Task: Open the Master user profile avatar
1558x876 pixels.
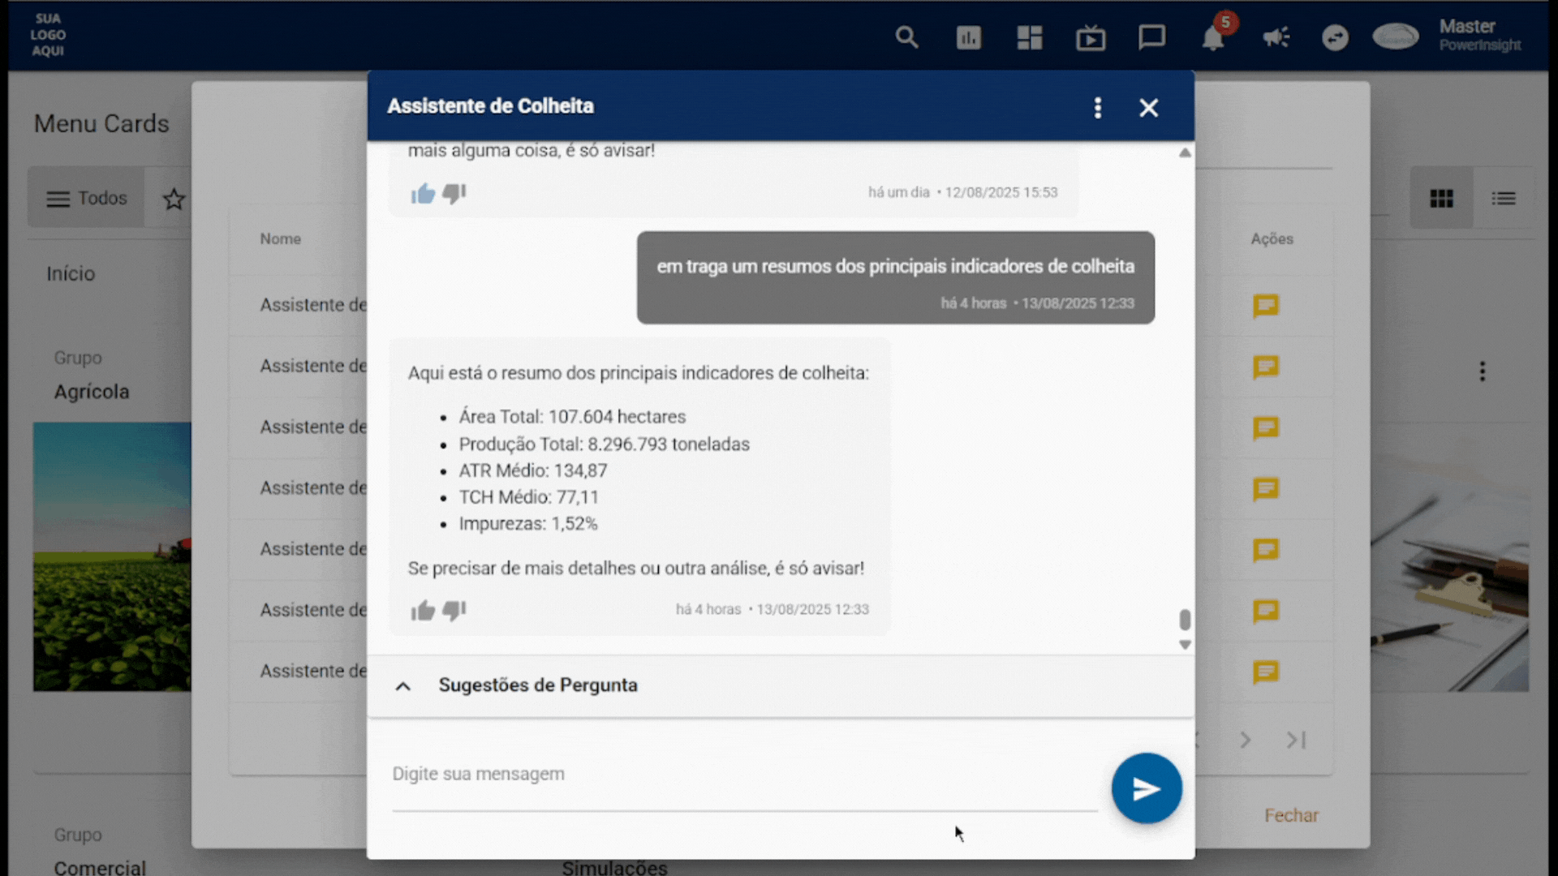Action: (x=1396, y=36)
